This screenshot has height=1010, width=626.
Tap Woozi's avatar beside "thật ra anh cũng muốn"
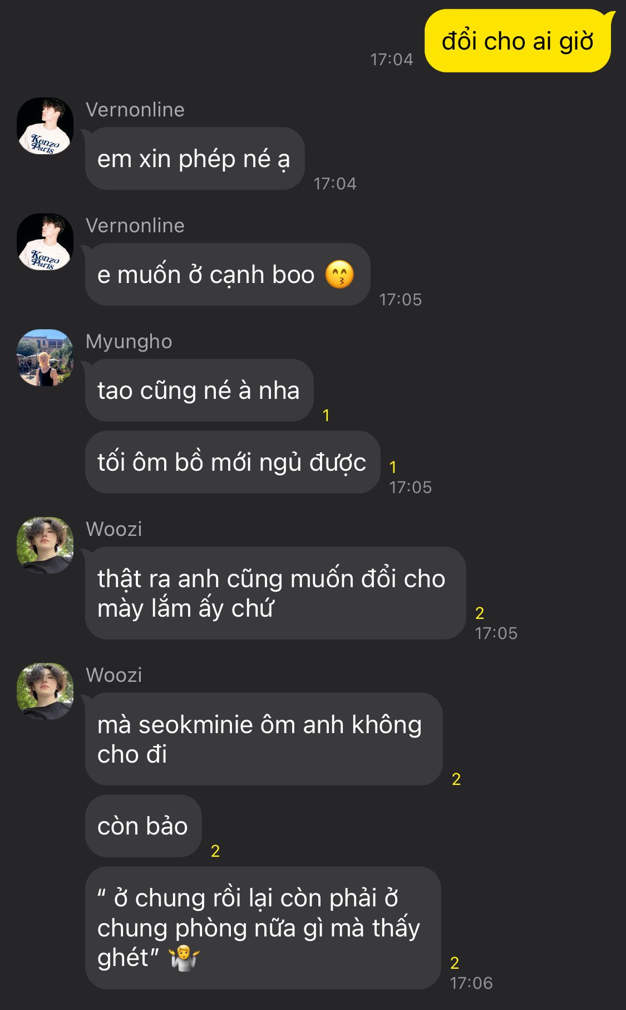click(45, 545)
